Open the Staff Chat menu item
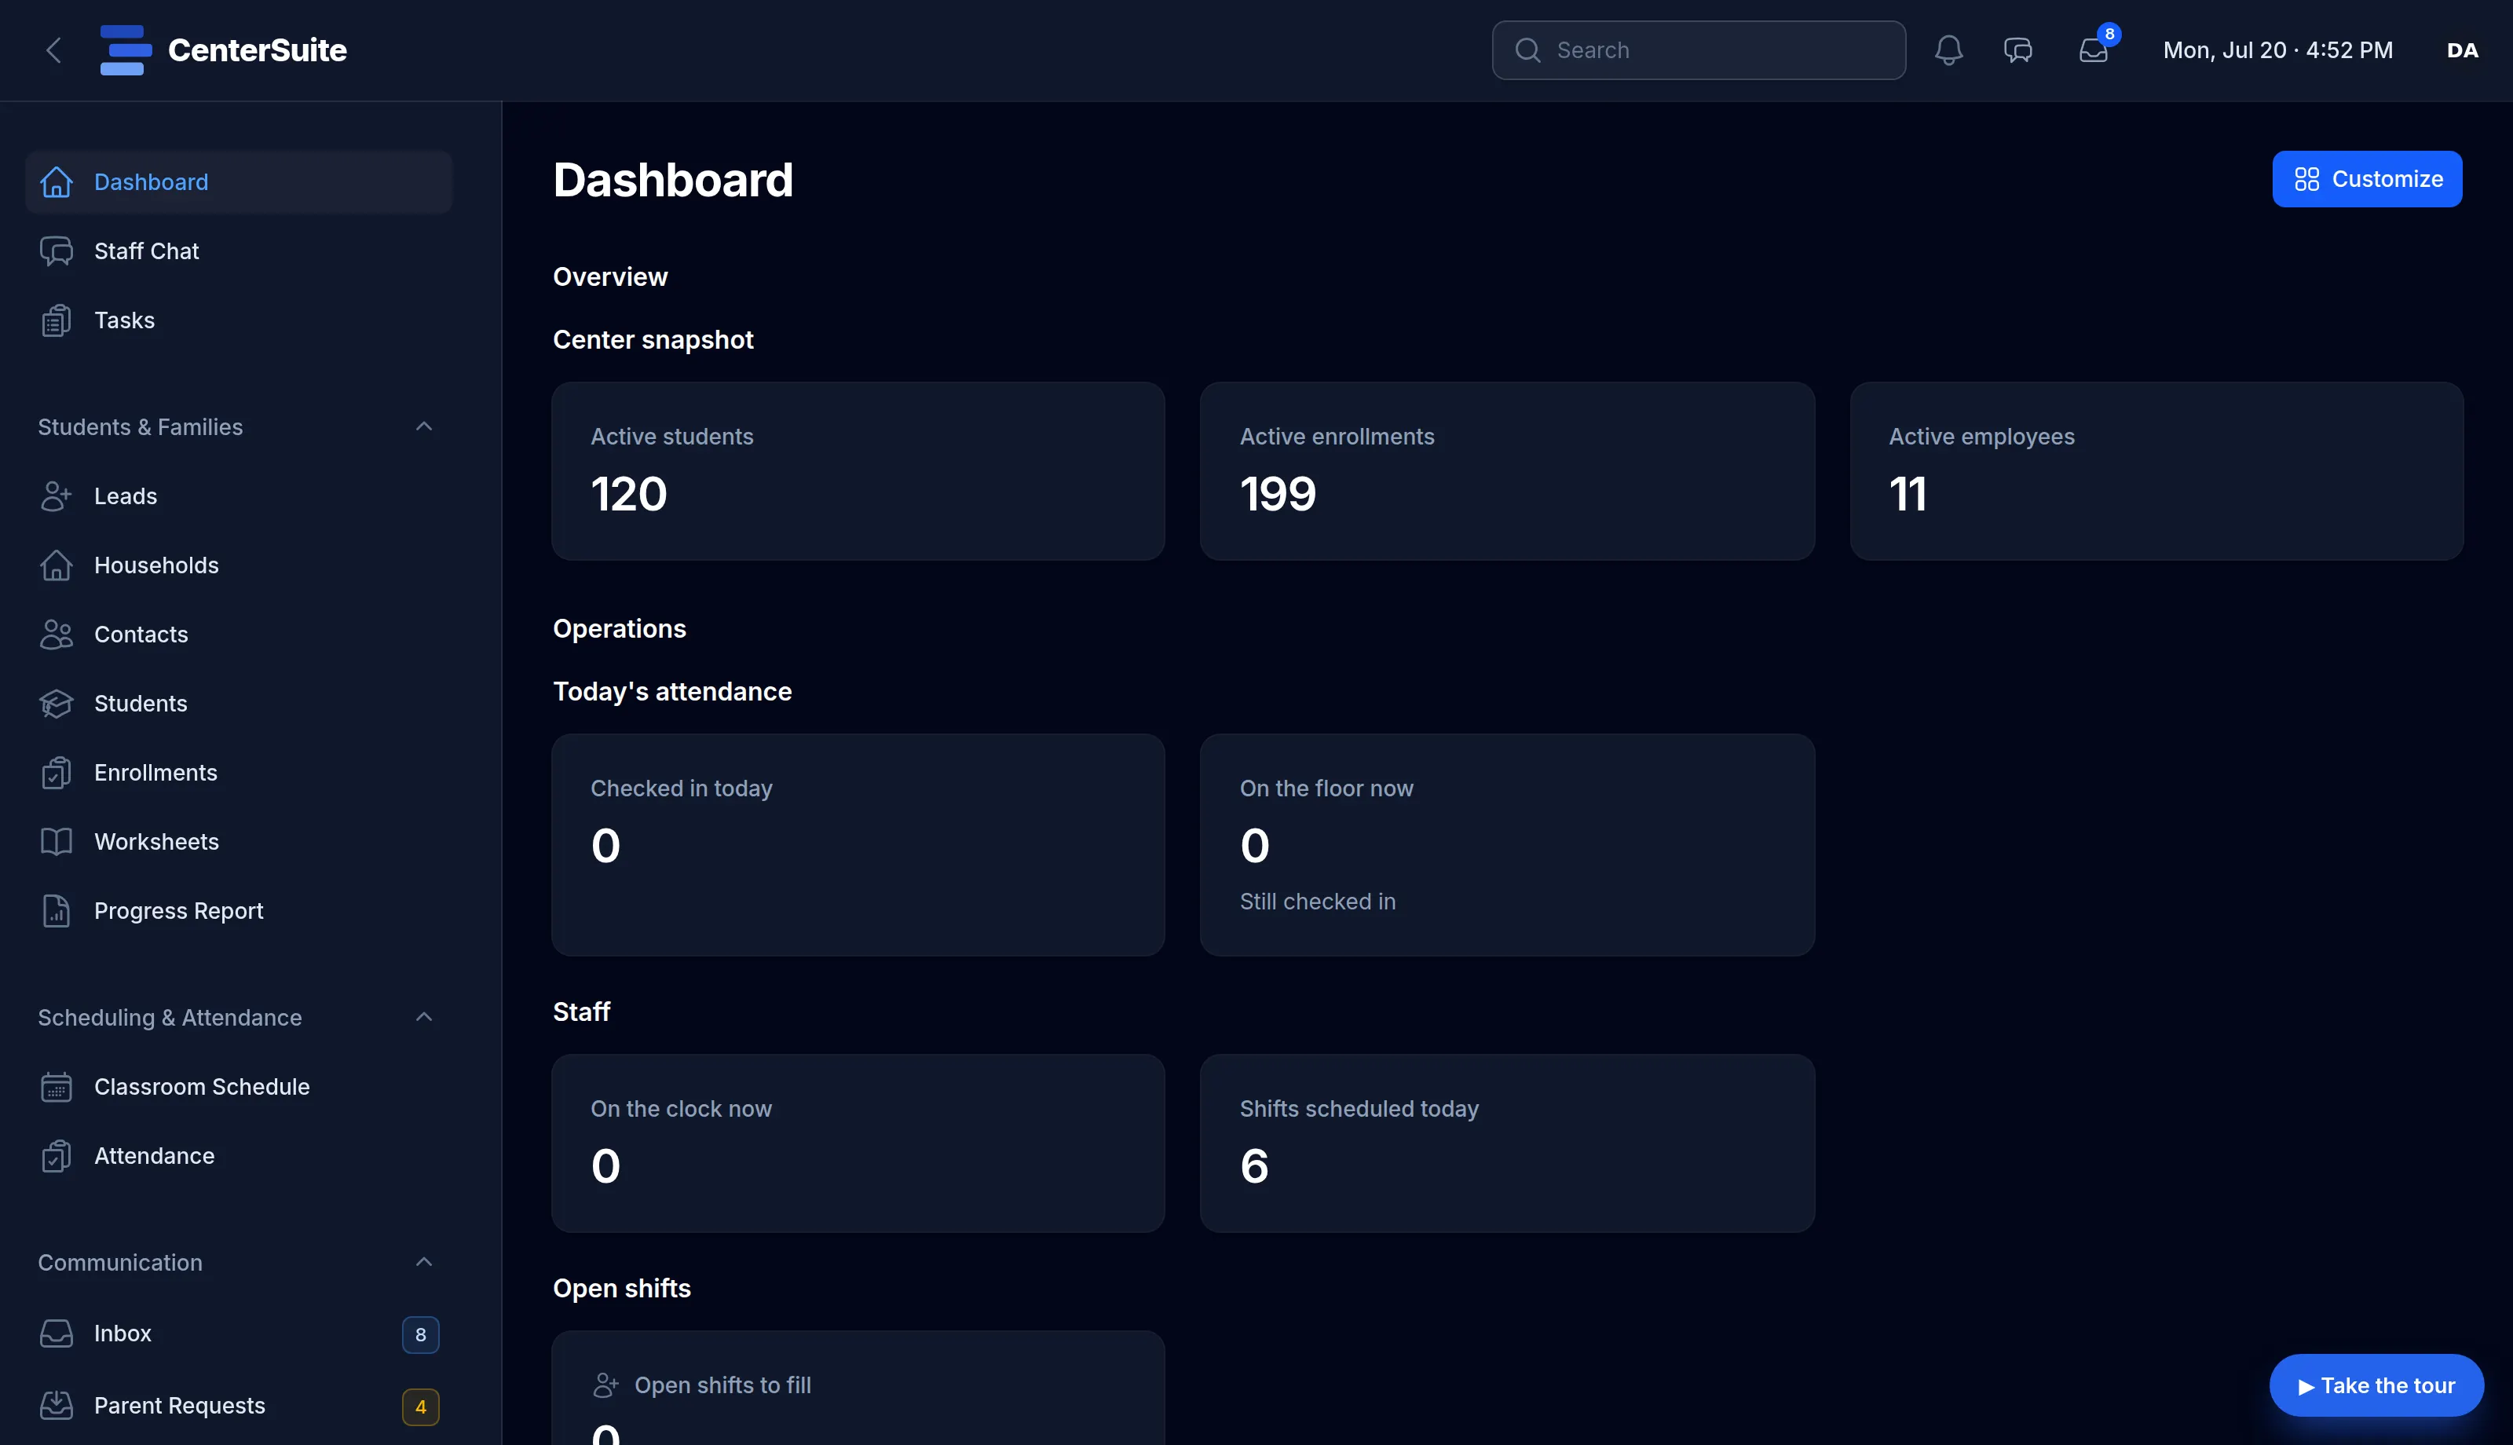 click(238, 251)
